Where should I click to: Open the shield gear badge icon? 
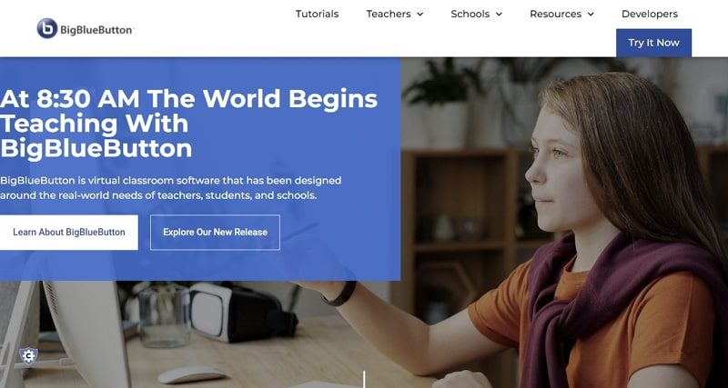click(x=28, y=356)
